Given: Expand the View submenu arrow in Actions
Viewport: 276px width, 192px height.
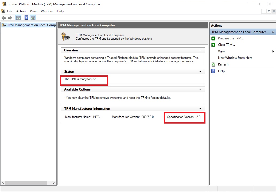Looking at the screenshot, I should pyautogui.click(x=273, y=51).
